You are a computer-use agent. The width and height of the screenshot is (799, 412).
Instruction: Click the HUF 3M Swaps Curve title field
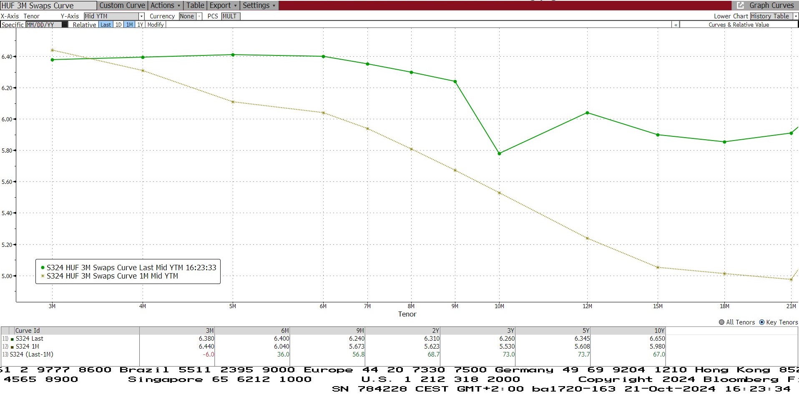48,5
